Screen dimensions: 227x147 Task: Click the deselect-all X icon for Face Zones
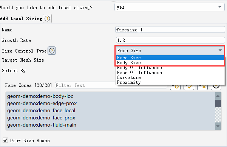[202, 87]
